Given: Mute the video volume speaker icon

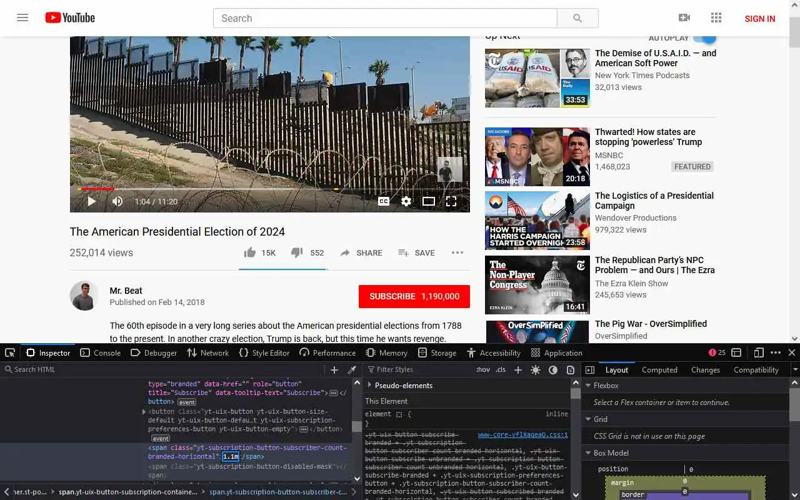Looking at the screenshot, I should (x=117, y=201).
